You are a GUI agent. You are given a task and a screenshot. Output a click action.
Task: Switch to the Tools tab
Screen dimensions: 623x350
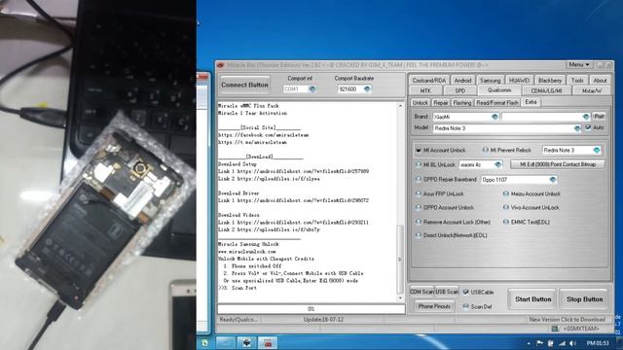tap(577, 80)
